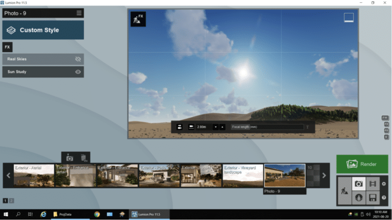Screen dimensions: 392x220
Task: Click the store camera icon above thumbnails
Action: [x=70, y=158]
